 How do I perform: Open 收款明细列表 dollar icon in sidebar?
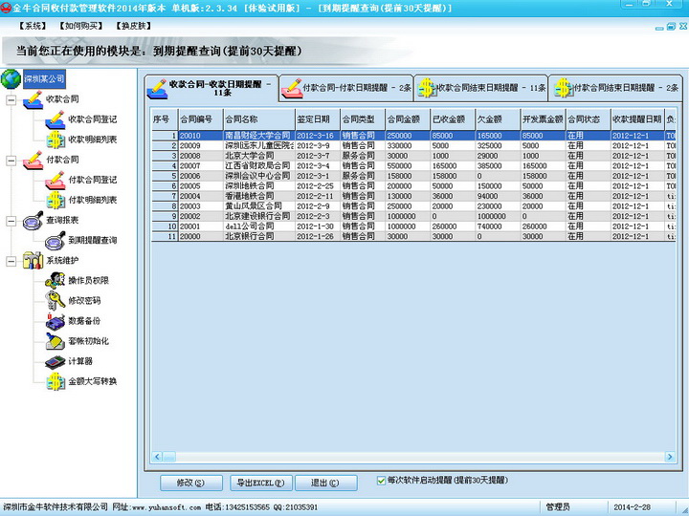(x=54, y=140)
